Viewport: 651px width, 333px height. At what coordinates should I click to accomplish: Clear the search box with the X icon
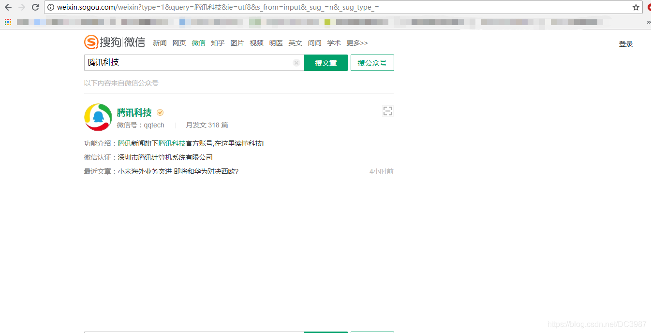[296, 63]
